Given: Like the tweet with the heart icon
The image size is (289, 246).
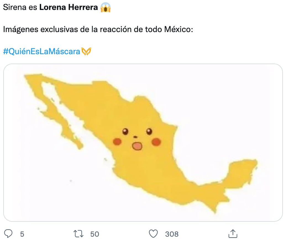Looking at the screenshot, I should coord(153,234).
